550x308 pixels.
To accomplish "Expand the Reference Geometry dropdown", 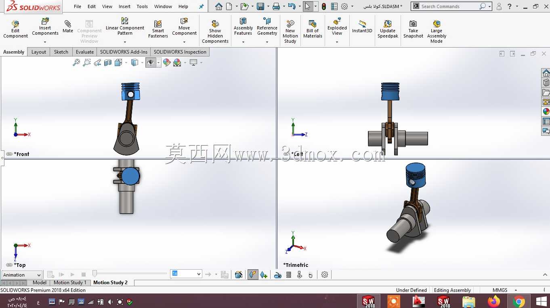I will tap(267, 42).
